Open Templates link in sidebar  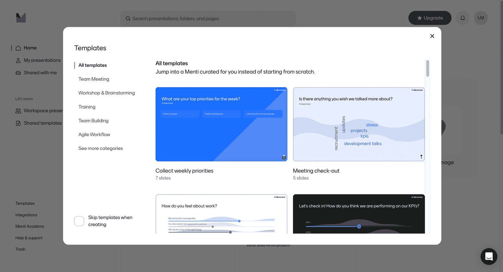(25, 203)
